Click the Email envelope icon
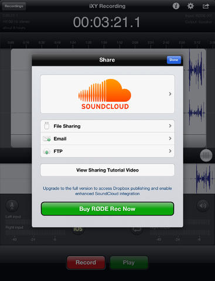 point(47,139)
